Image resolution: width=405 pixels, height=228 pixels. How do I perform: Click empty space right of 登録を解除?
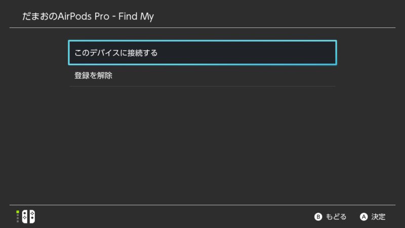coord(224,75)
